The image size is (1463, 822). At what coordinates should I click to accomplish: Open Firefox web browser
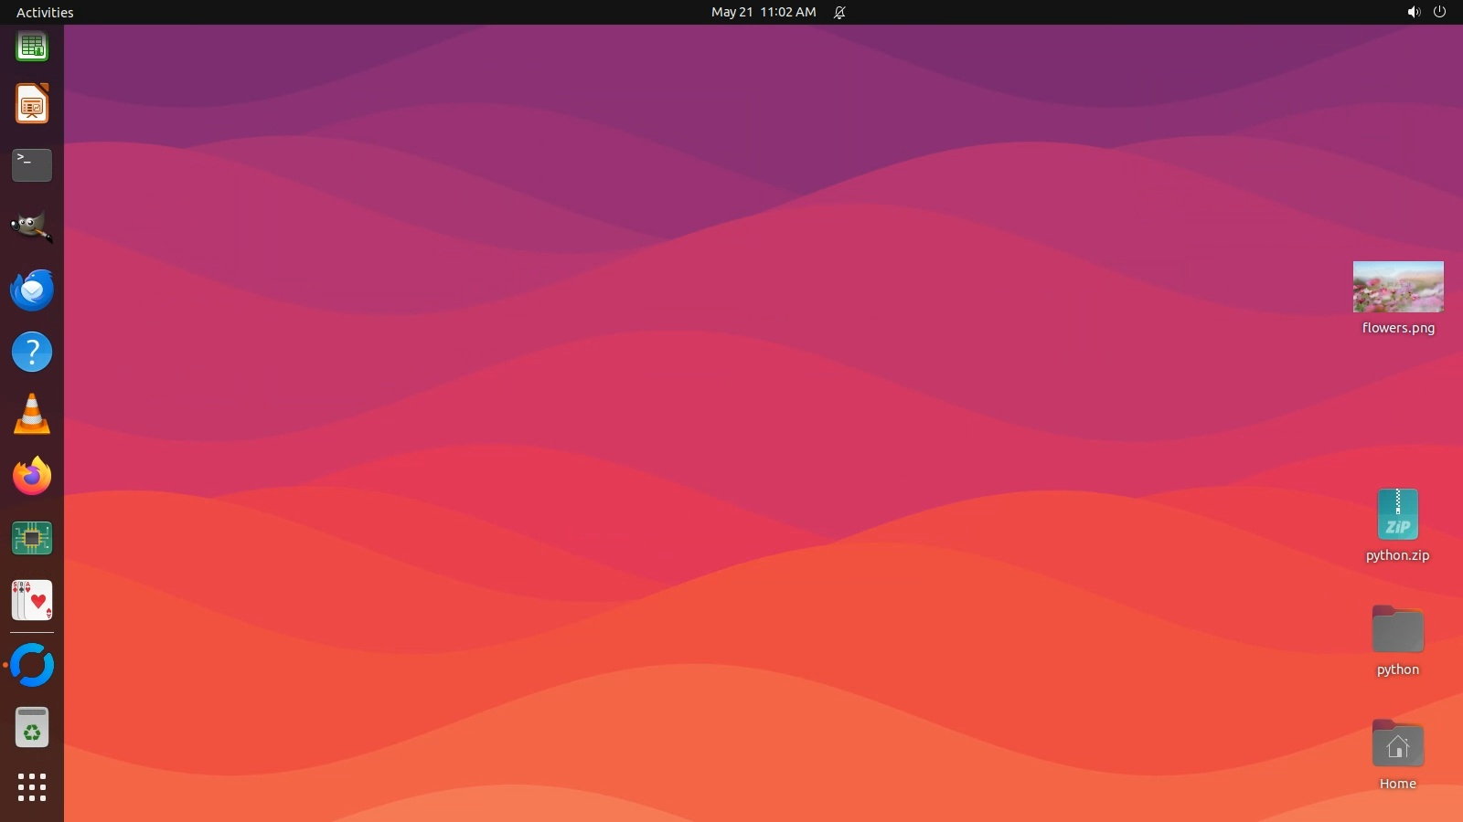click(32, 476)
